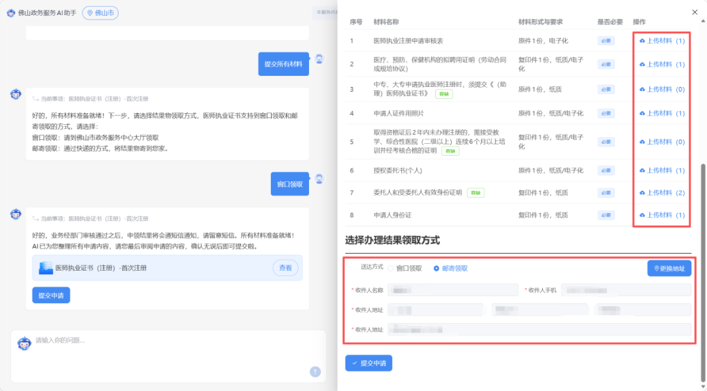The height and width of the screenshot is (391, 707).
Task: Click the 必要 badge for 申请人证件用照片
Action: (606, 113)
